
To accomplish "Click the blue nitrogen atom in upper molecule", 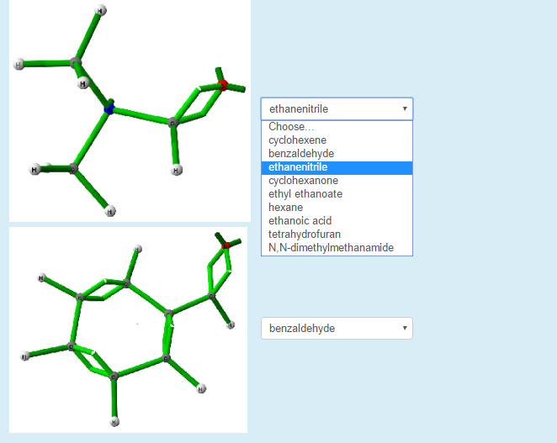I will click(109, 109).
